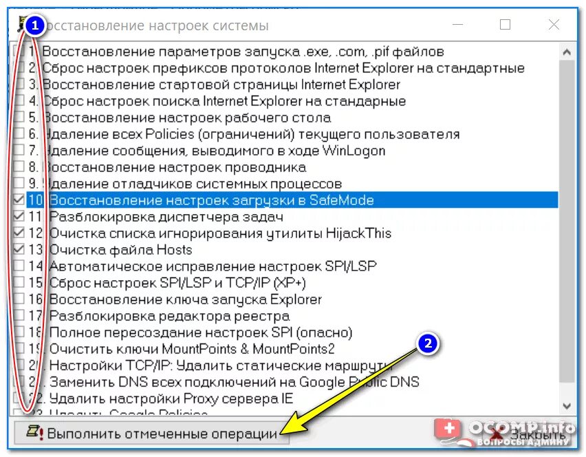Uncheck item 11 unlock Task Manager
Viewport: 586px width, 457px height.
[19, 216]
